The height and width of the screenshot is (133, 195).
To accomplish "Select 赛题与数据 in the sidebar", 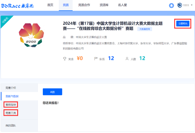I will coord(19,96).
